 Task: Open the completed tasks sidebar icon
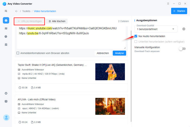6,45
